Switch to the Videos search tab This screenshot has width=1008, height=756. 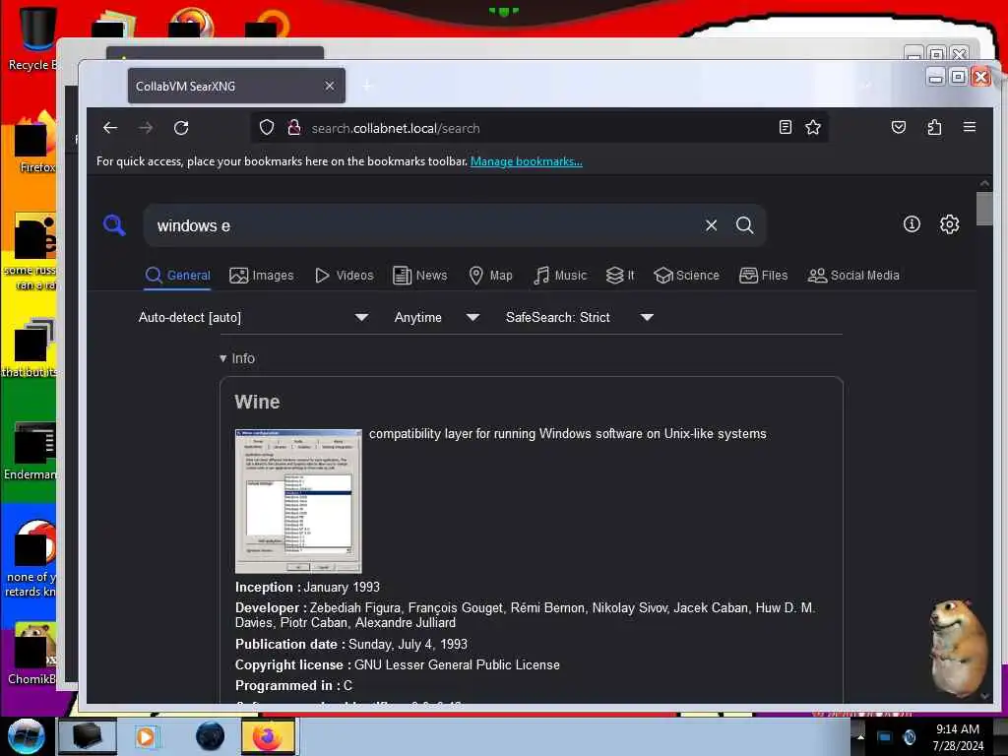coord(344,276)
